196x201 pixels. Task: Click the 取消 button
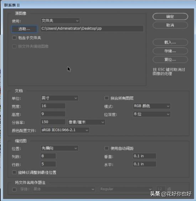click(170, 25)
